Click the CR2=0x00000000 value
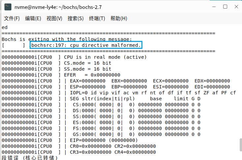This screenshot has width=242, height=160. tap(135, 146)
